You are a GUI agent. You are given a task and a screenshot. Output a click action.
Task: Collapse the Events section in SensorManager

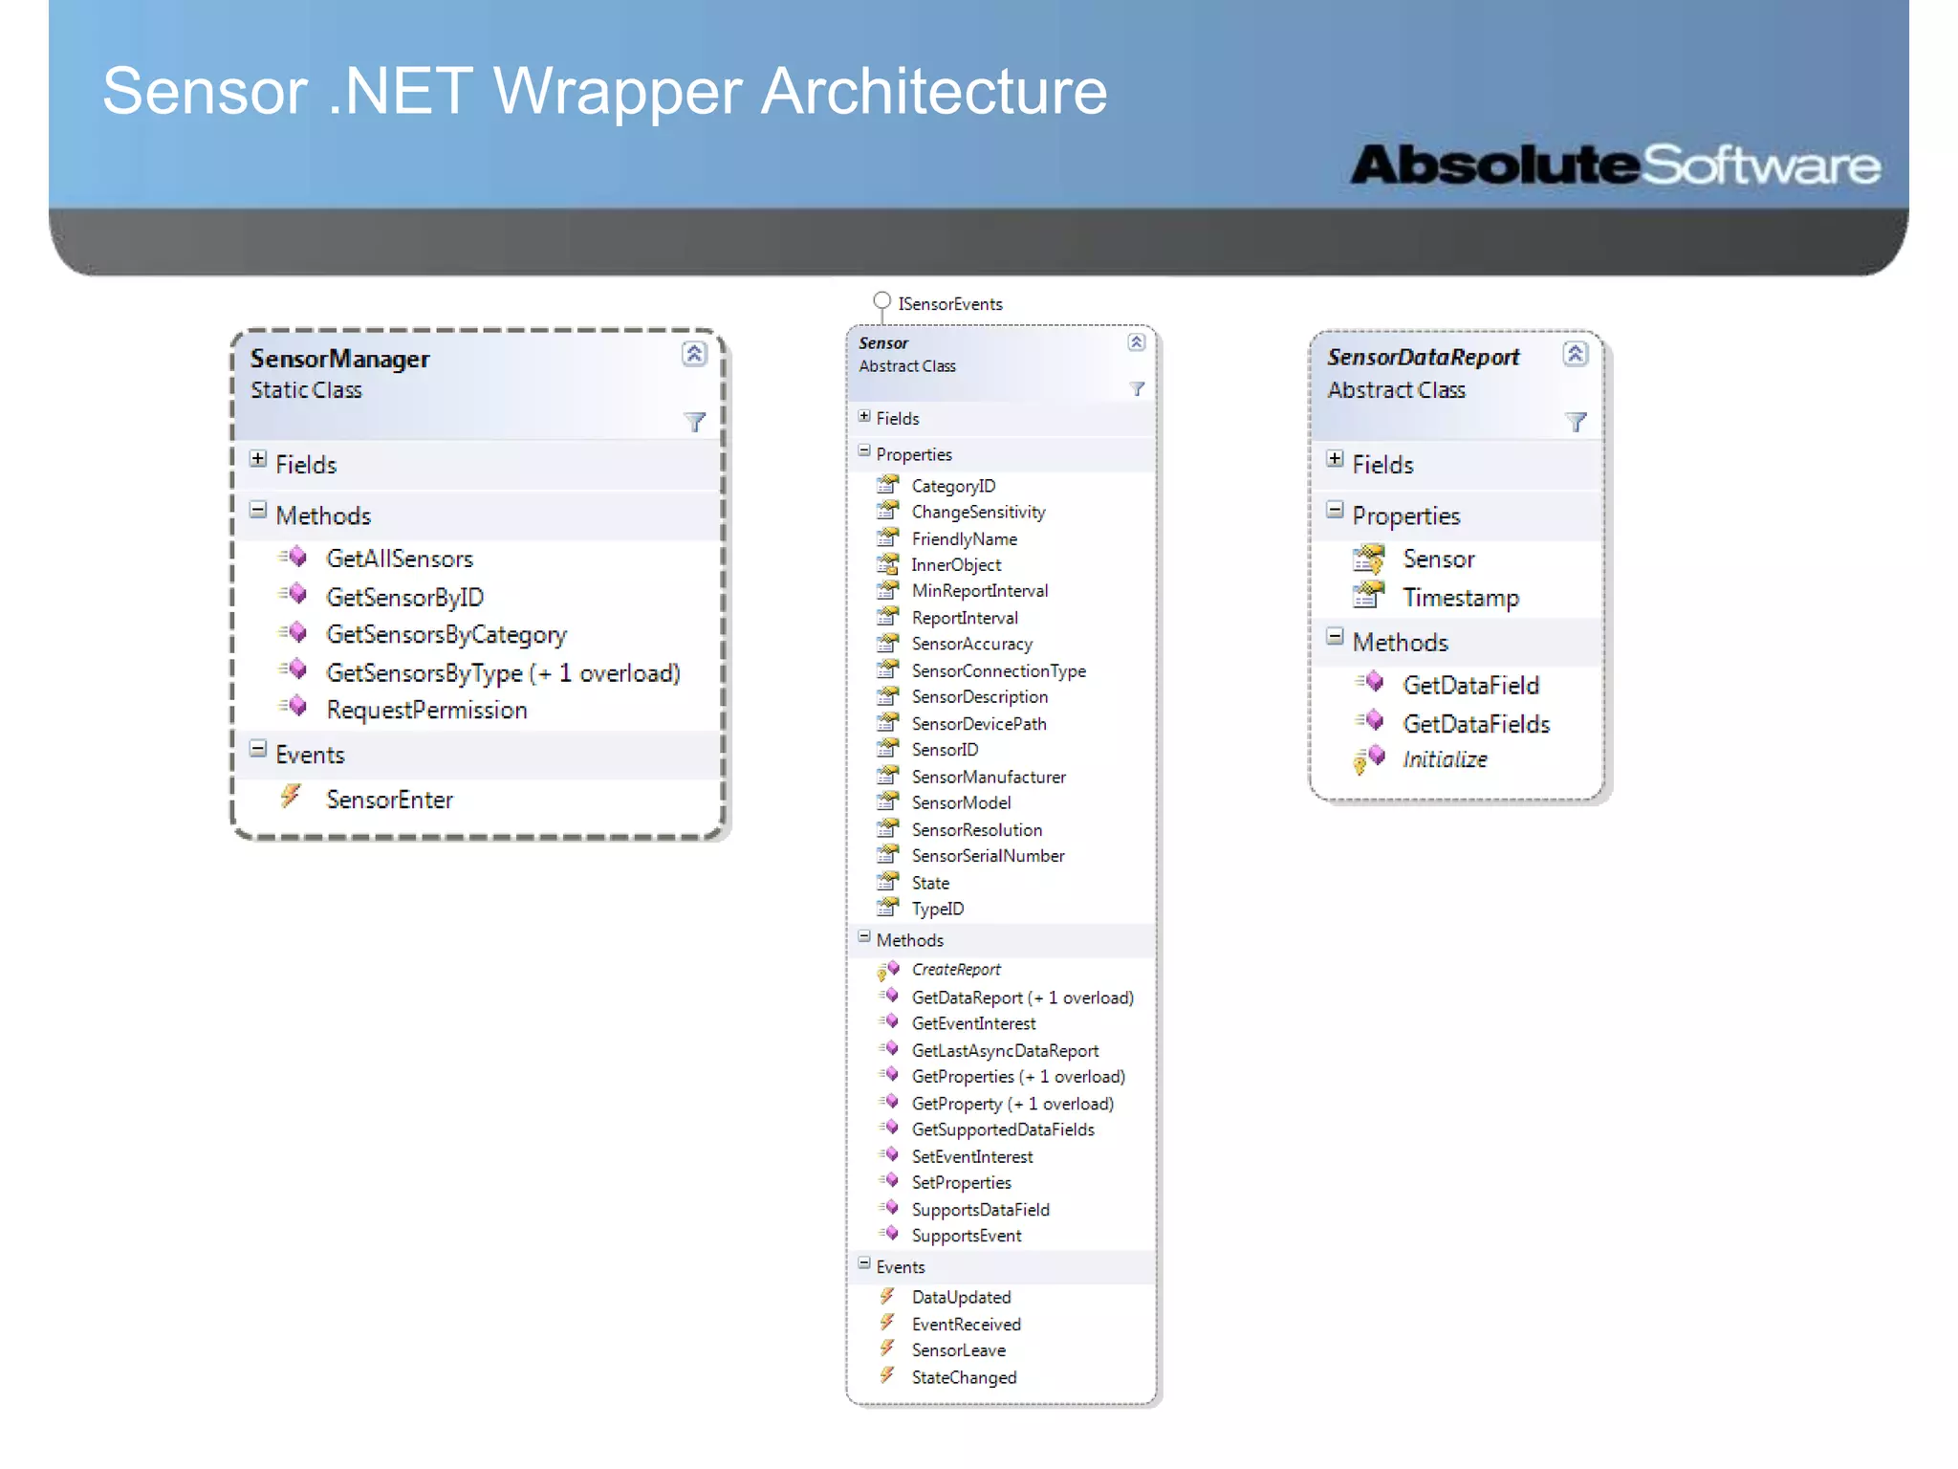(258, 749)
